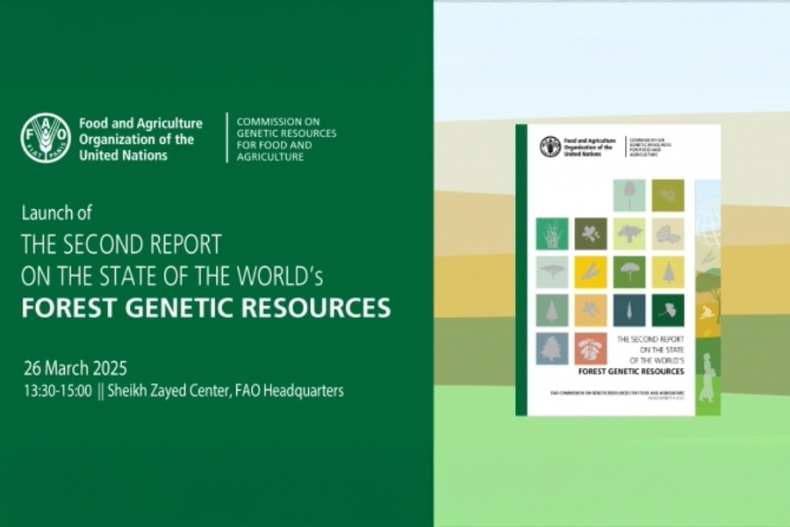Click 'Sheikh Zayed Center, FAO Headquarters' text

coord(226,391)
